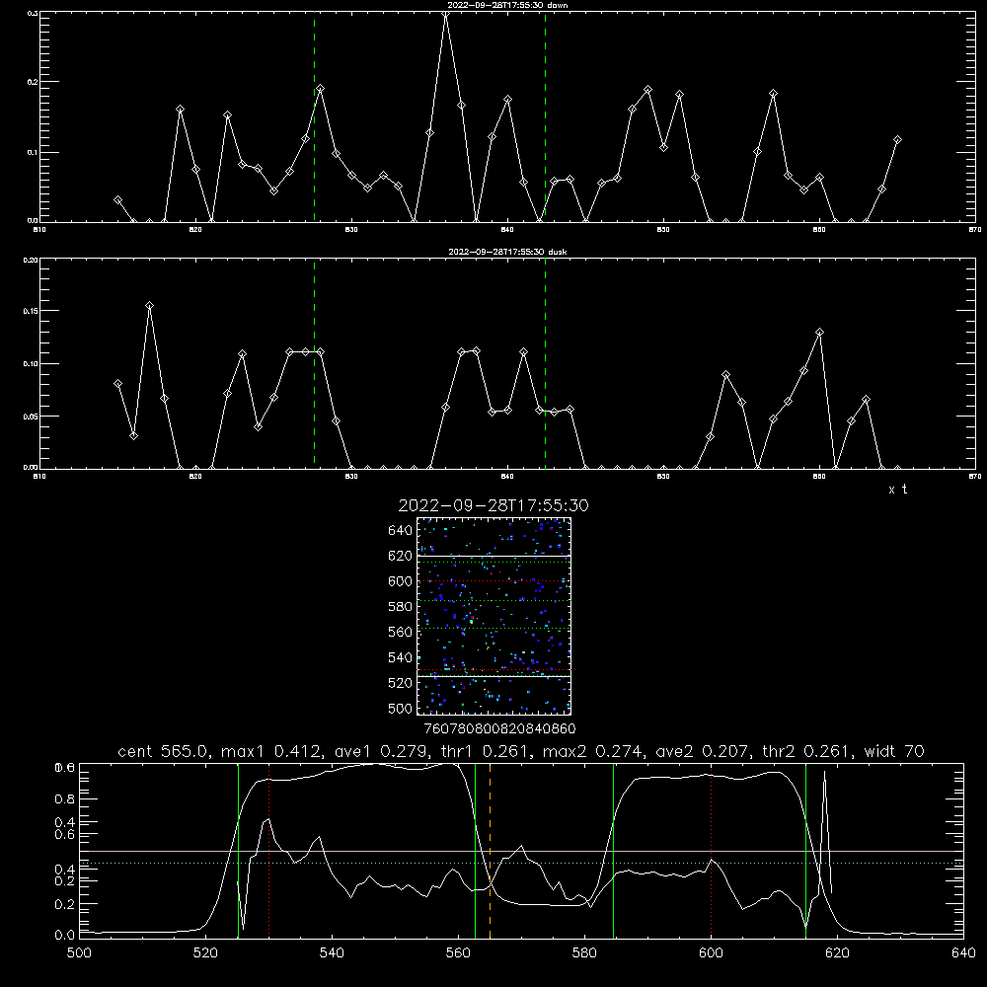The height and width of the screenshot is (987, 987).
Task: Click the 'cent 565.0, max1 0.412' statistics line
Action: pyautogui.click(x=520, y=751)
